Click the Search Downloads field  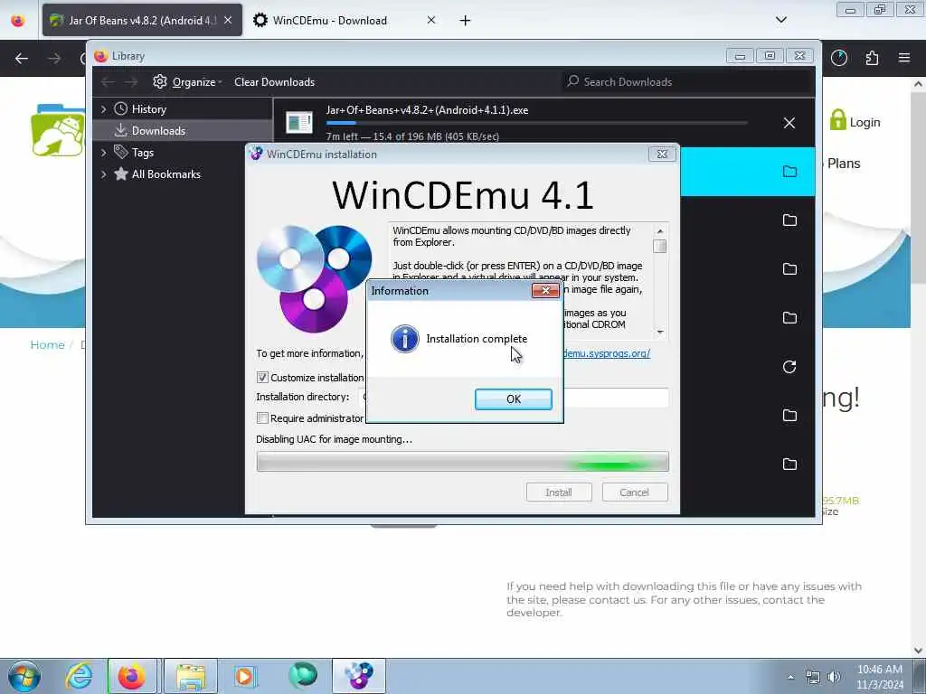[685, 82]
